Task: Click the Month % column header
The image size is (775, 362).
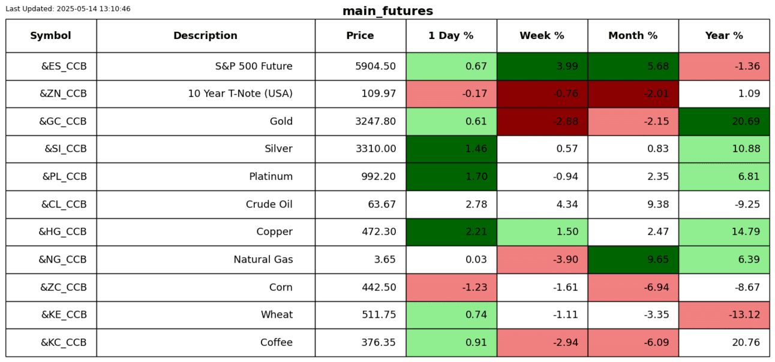Action: (x=633, y=36)
